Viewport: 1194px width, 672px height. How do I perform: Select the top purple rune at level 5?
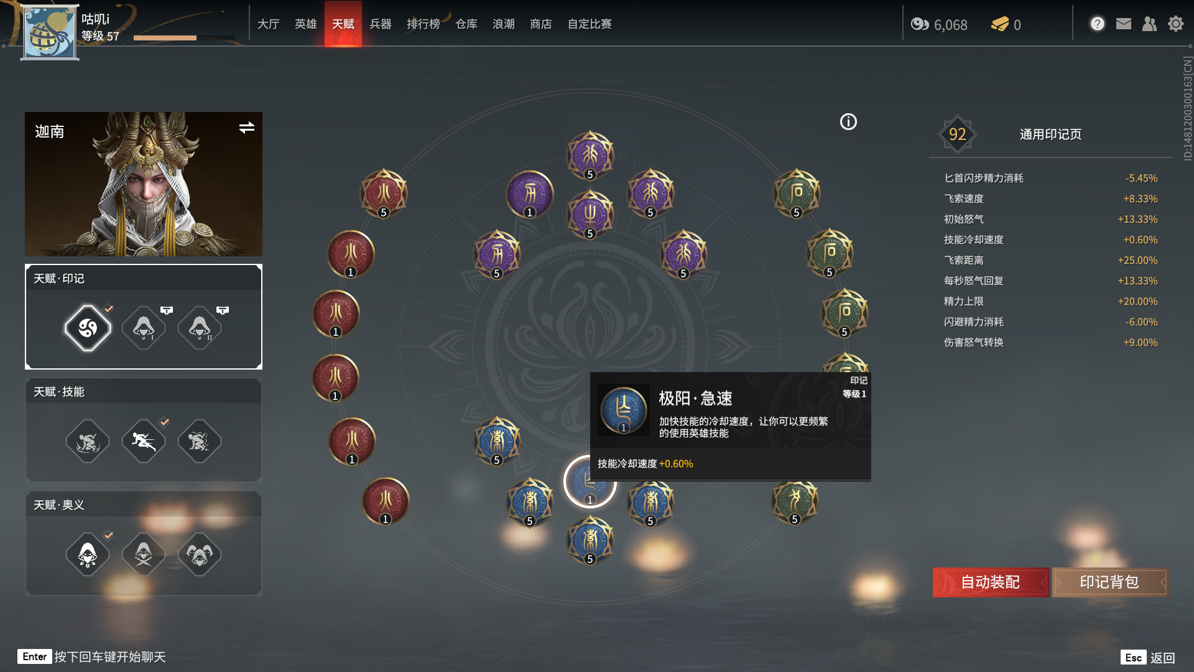click(590, 155)
